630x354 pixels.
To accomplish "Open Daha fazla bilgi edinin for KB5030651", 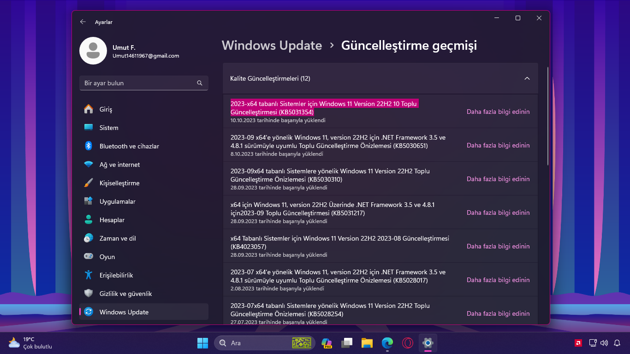I will [x=498, y=145].
